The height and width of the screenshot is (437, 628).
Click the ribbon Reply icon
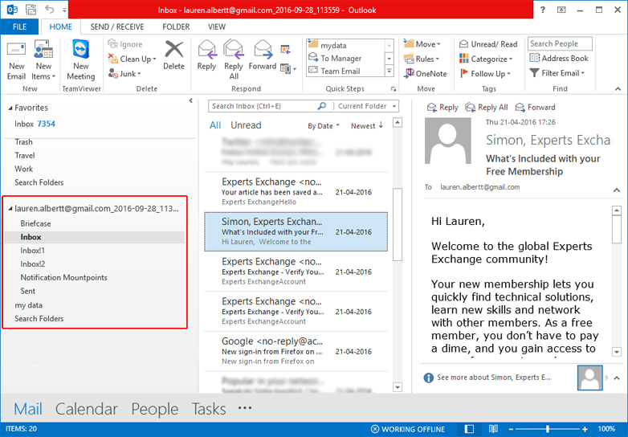(206, 50)
